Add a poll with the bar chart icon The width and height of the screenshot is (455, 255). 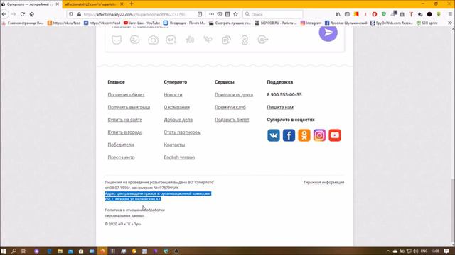190,40
